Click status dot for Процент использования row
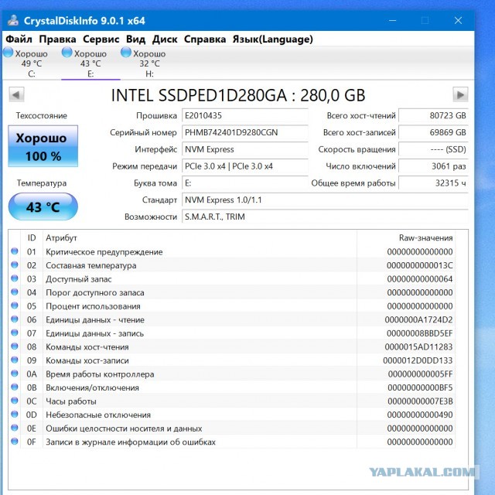495x495 pixels. (15, 306)
